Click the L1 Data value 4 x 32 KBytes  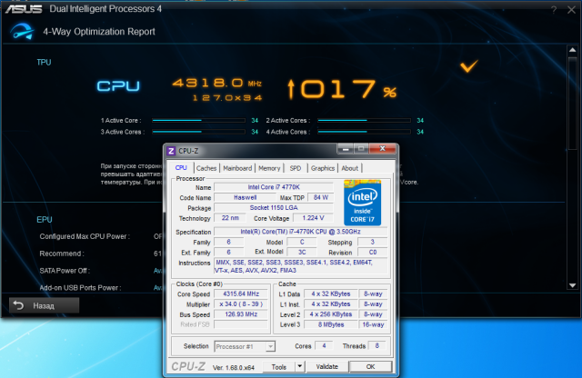331,294
